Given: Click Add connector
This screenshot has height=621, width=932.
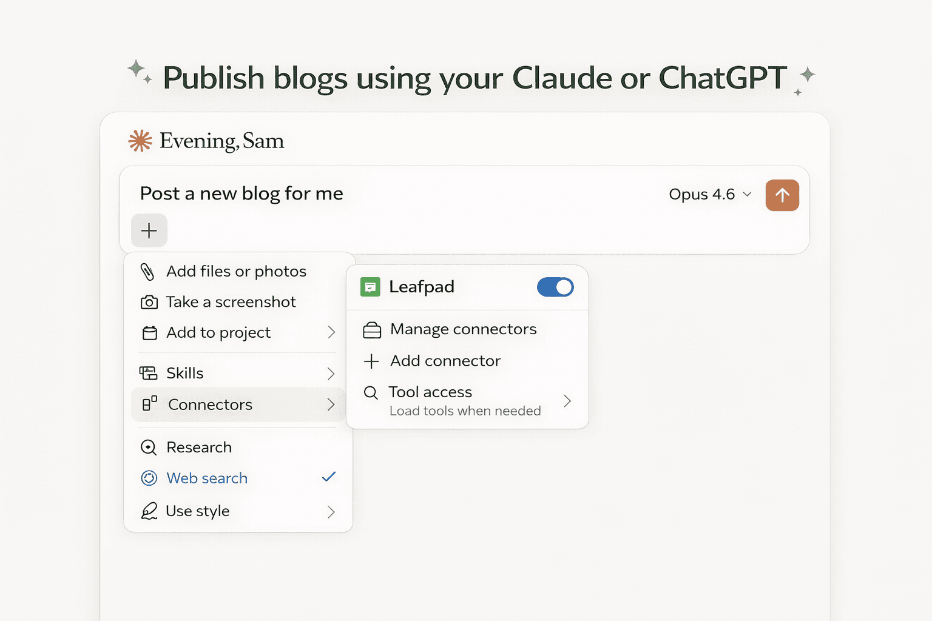Looking at the screenshot, I should 445,361.
